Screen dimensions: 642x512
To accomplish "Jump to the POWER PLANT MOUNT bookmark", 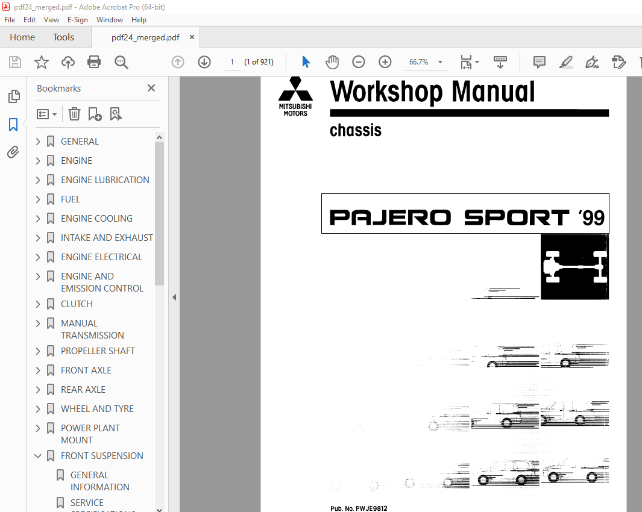I will coord(90,434).
